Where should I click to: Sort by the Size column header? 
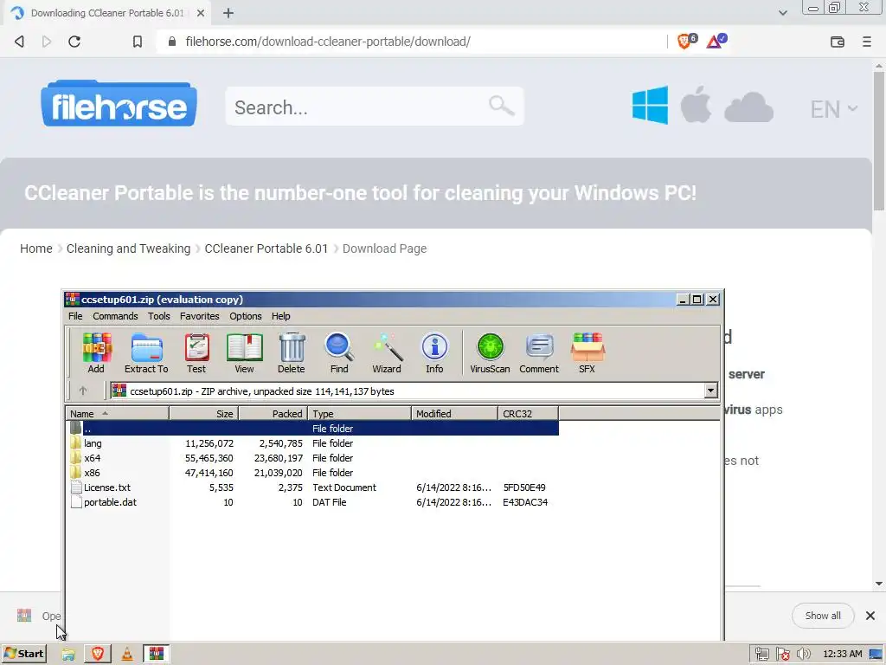tap(204, 414)
